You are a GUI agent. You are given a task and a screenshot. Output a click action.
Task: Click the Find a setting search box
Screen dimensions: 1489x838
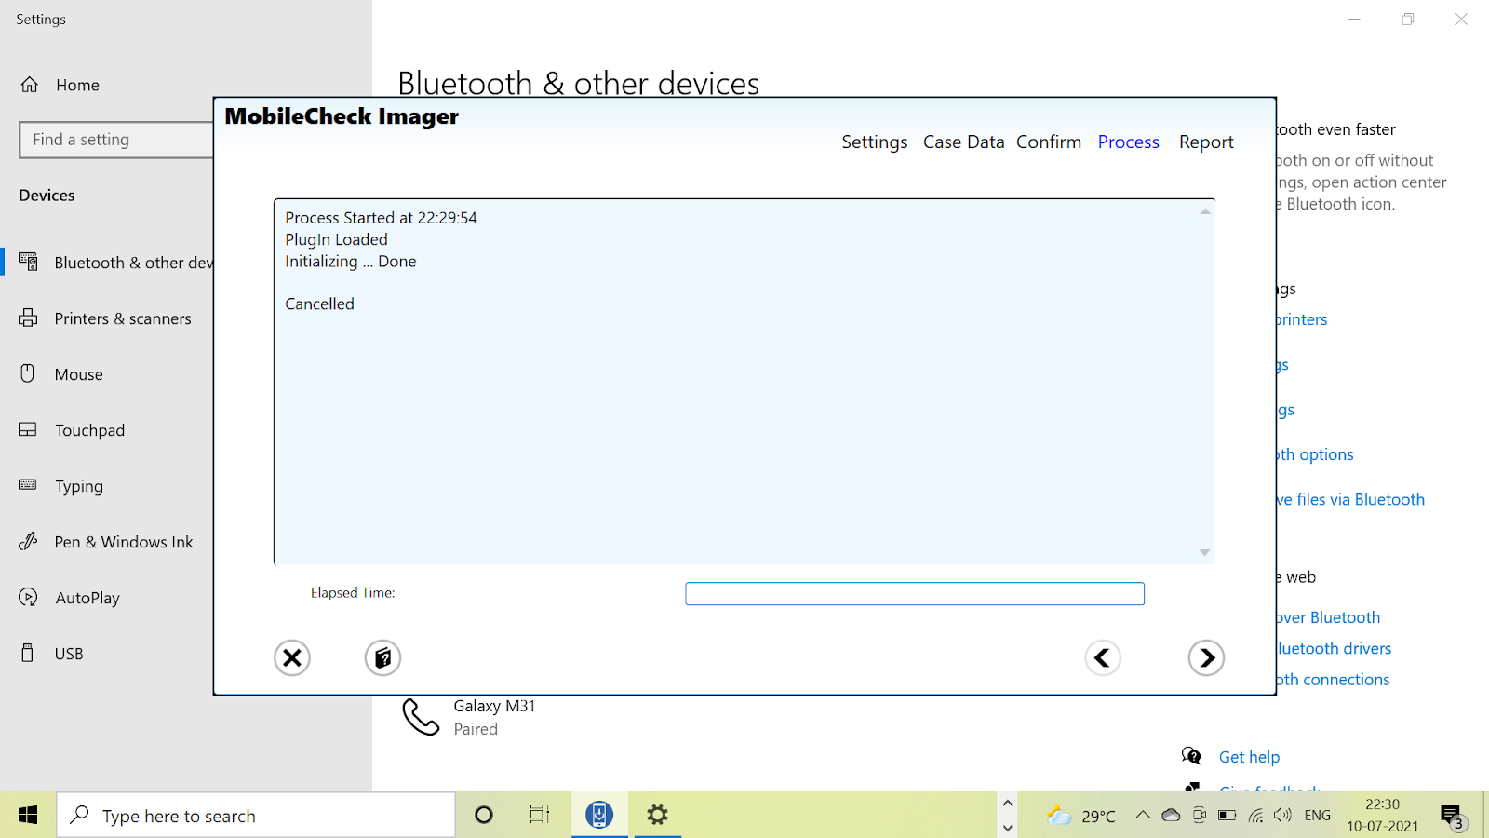(x=116, y=140)
